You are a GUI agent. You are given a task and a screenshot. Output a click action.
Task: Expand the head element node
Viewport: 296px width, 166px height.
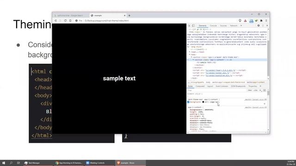click(190, 52)
